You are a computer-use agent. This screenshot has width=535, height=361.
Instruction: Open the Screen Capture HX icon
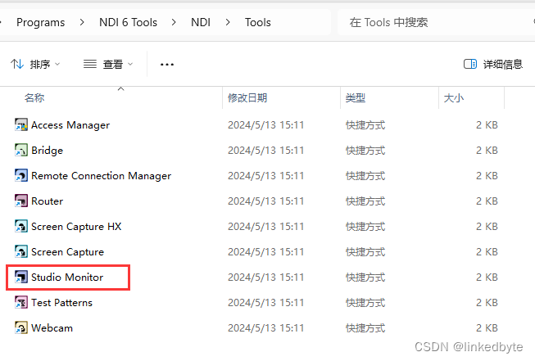pyautogui.click(x=21, y=227)
